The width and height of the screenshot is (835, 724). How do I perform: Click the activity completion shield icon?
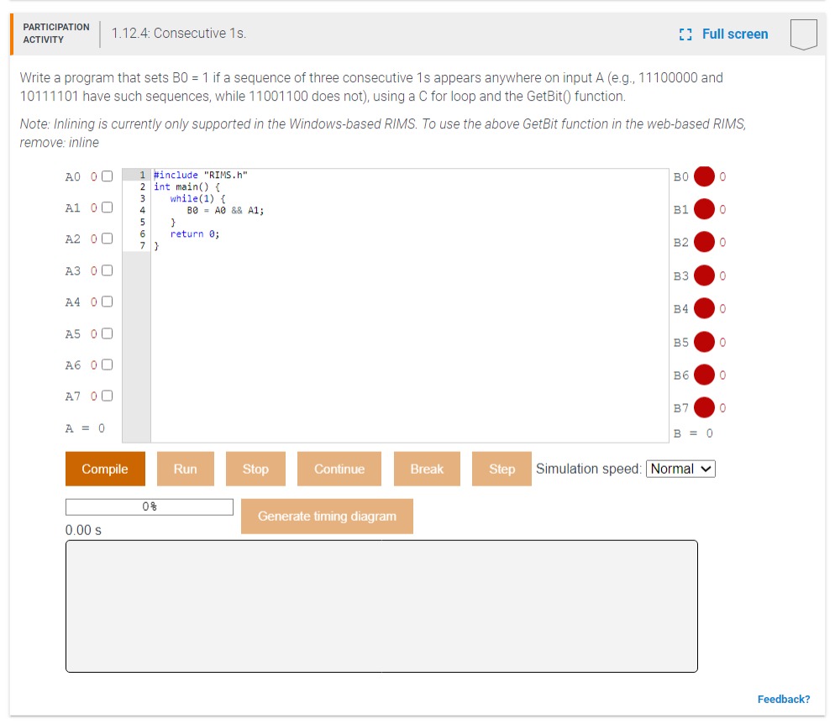(803, 34)
